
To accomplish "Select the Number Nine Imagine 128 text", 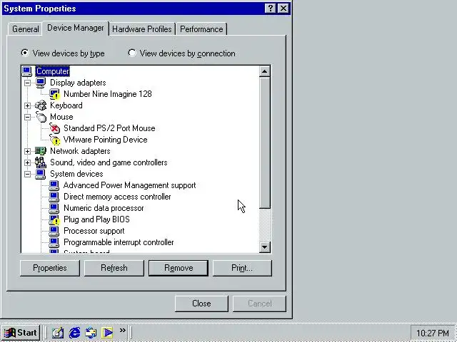I will 108,94.
